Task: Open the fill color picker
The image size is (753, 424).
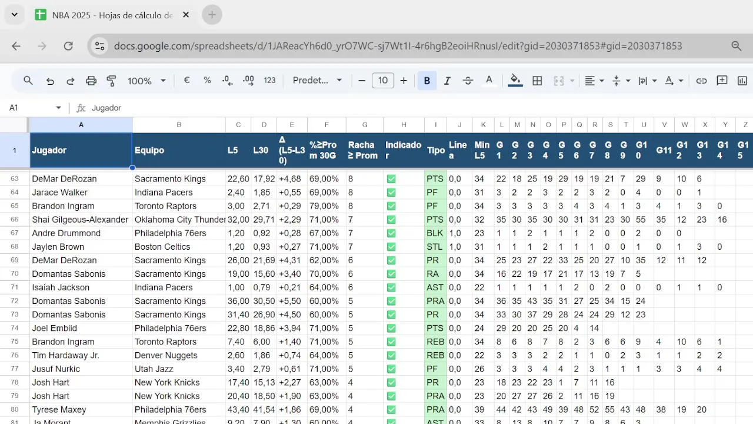Action: click(515, 81)
